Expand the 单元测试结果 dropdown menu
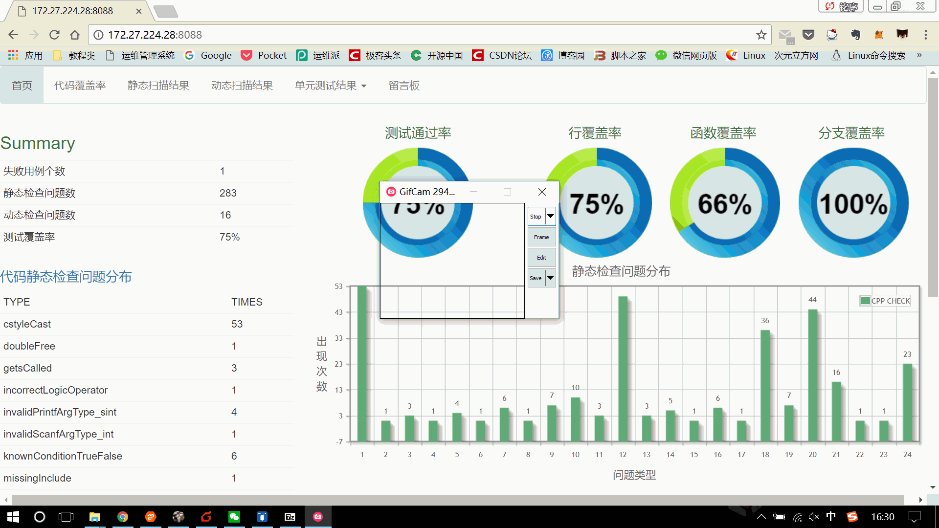 (x=331, y=86)
